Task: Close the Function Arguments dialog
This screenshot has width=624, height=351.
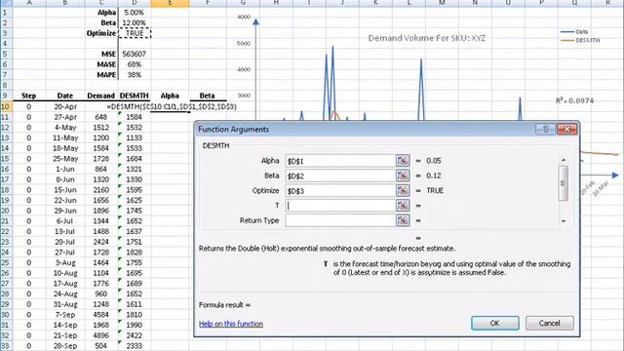Action: (x=567, y=129)
